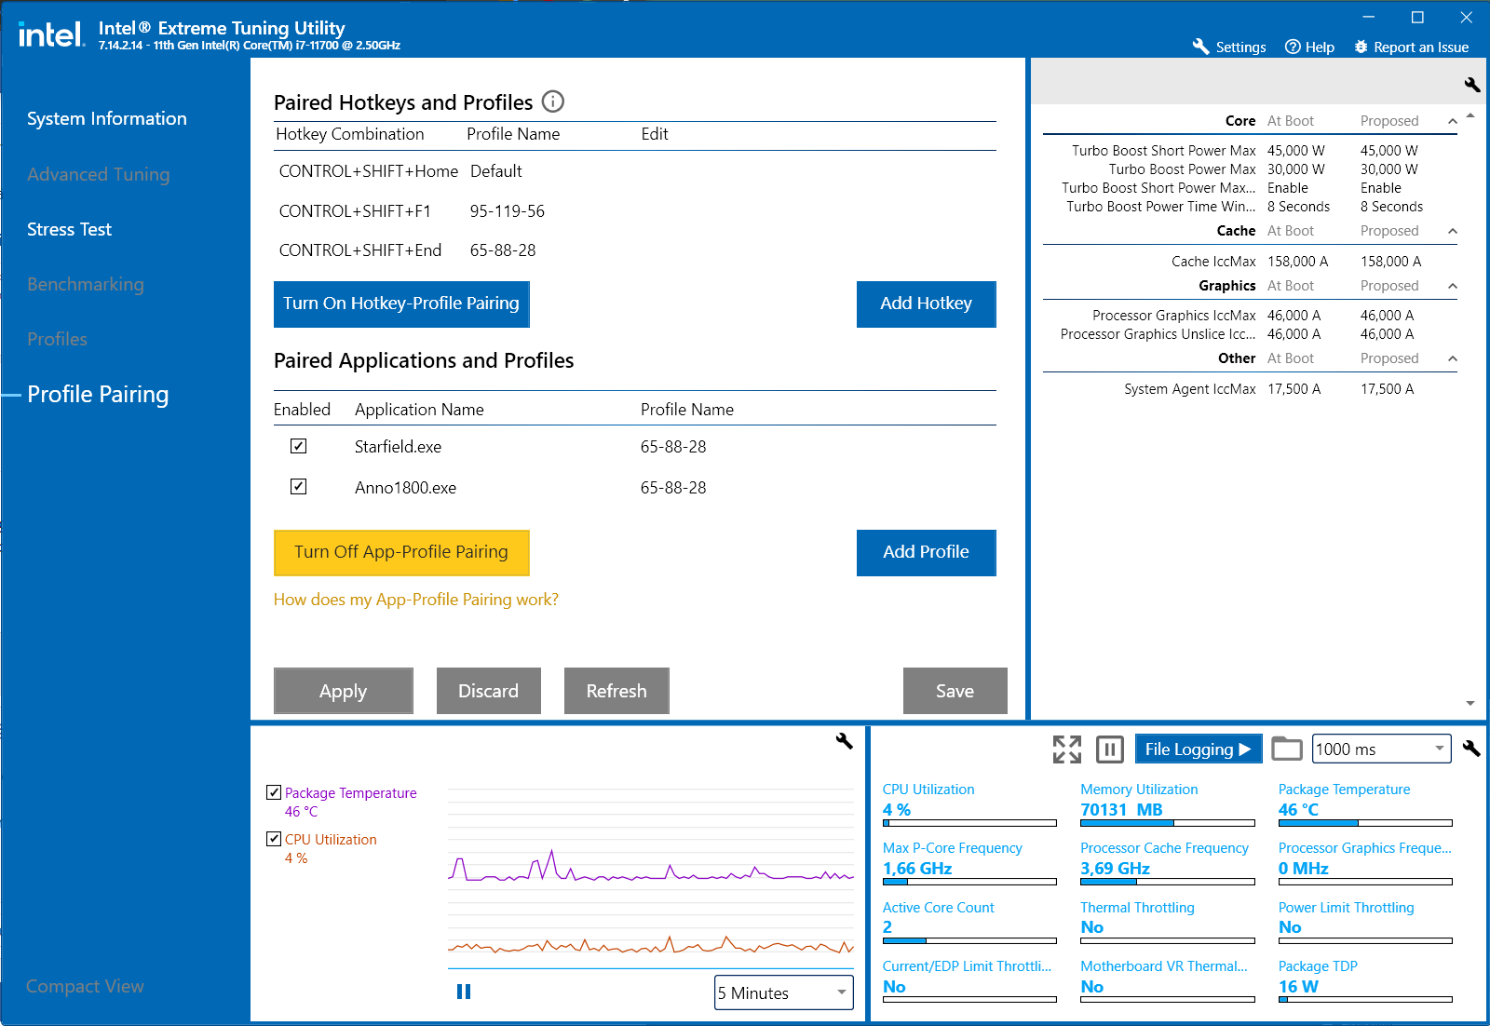The height and width of the screenshot is (1026, 1490).
Task: Open wrench settings for the graph panel
Action: click(x=844, y=741)
